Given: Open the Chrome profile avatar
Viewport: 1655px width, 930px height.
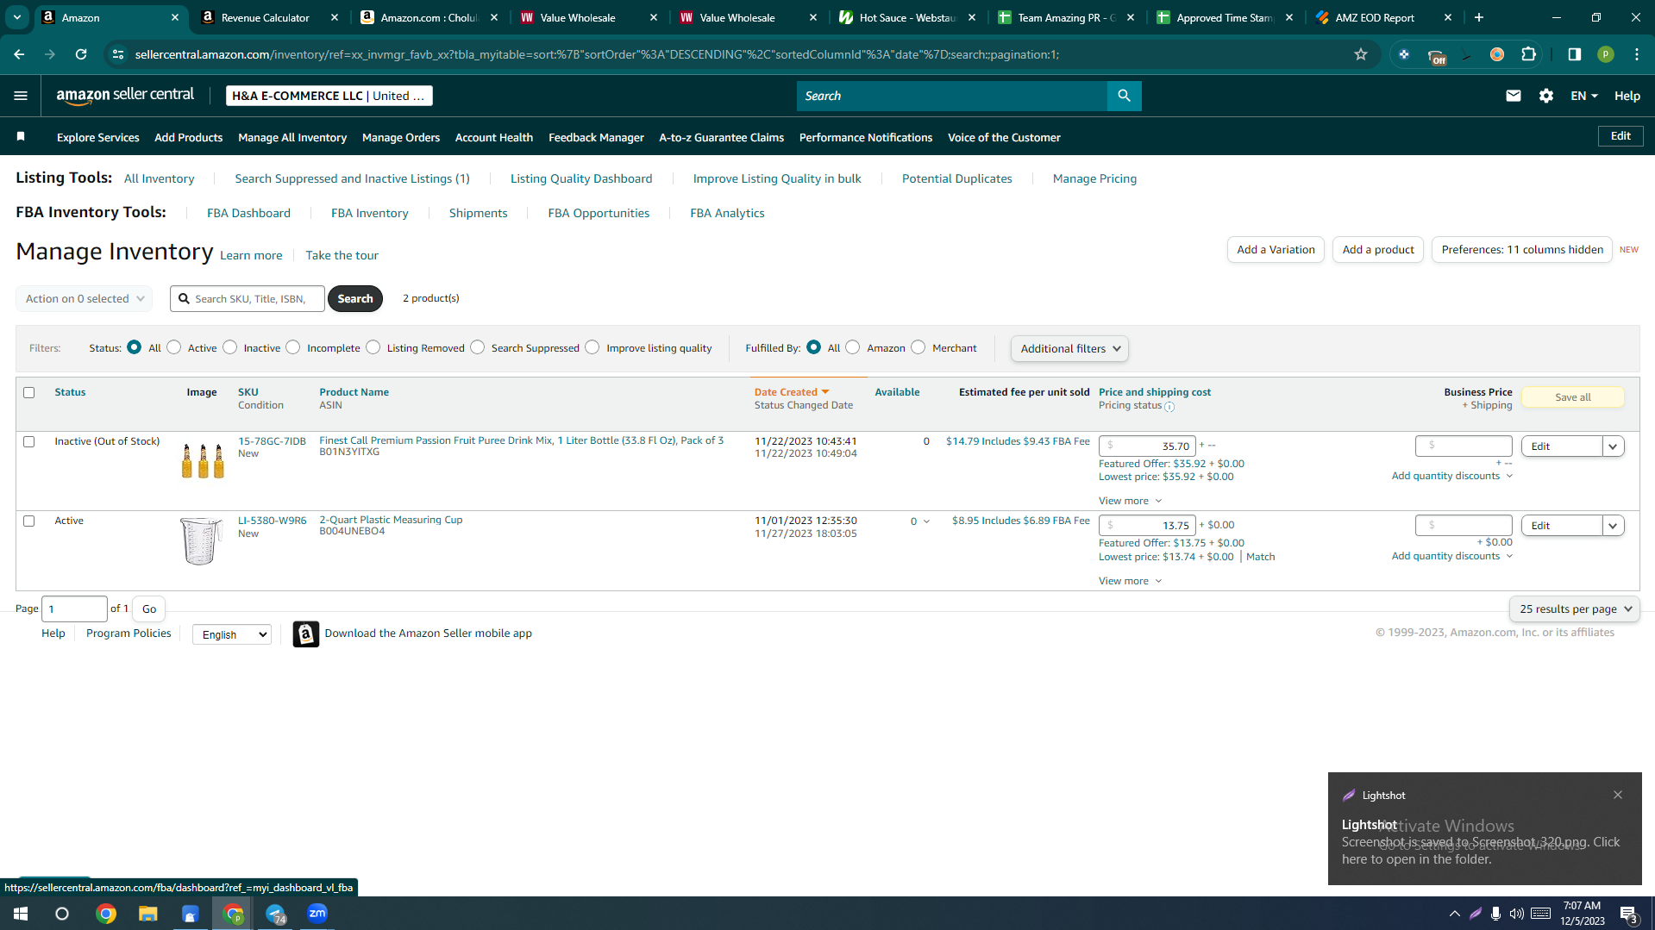Looking at the screenshot, I should click(1605, 54).
